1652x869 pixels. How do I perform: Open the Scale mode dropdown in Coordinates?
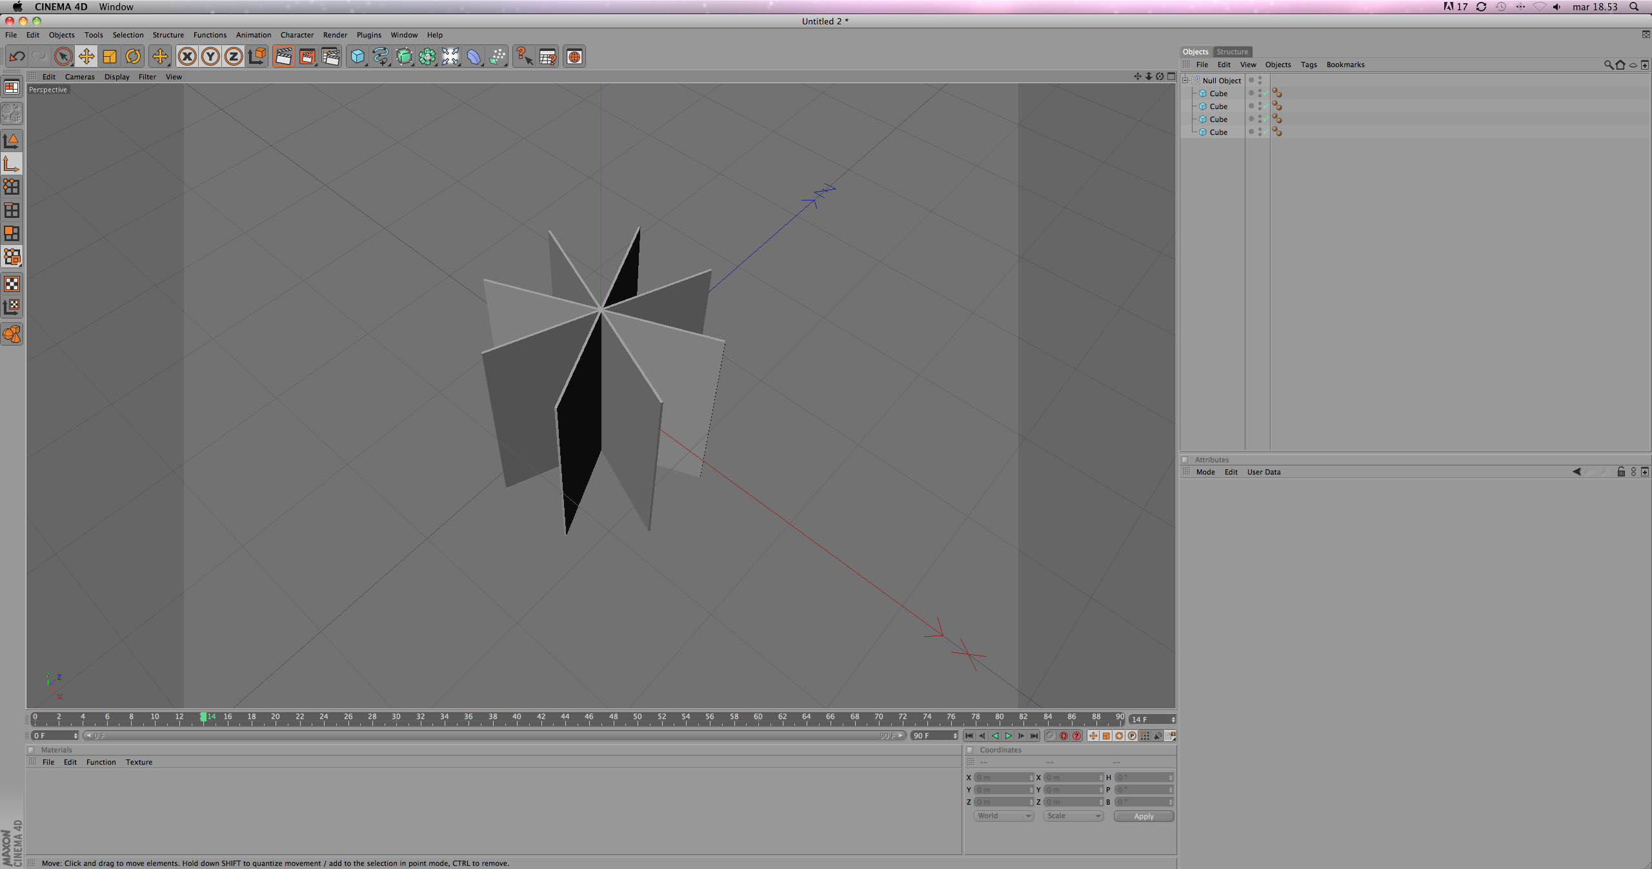pyautogui.click(x=1073, y=815)
